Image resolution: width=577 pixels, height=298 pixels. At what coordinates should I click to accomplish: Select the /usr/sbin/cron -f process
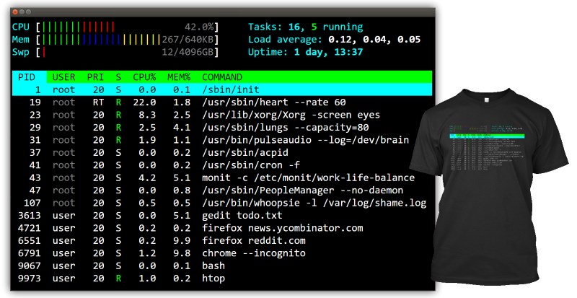point(222,165)
